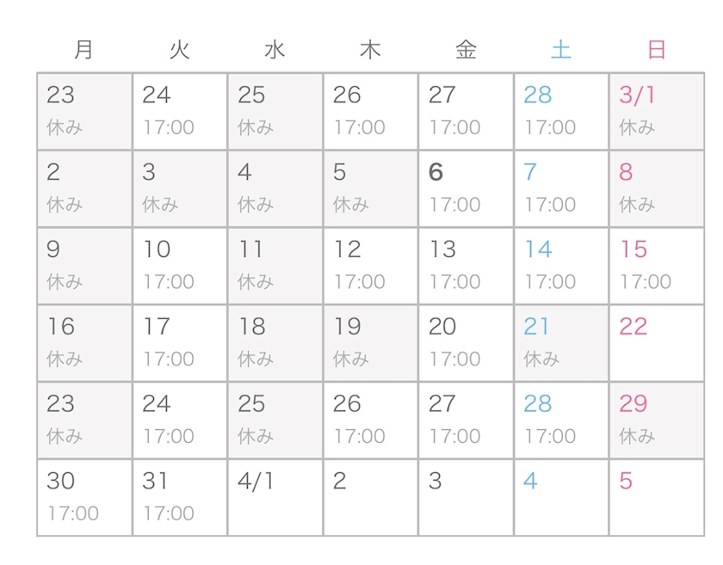Click the 土 Saturday column header

pos(561,50)
